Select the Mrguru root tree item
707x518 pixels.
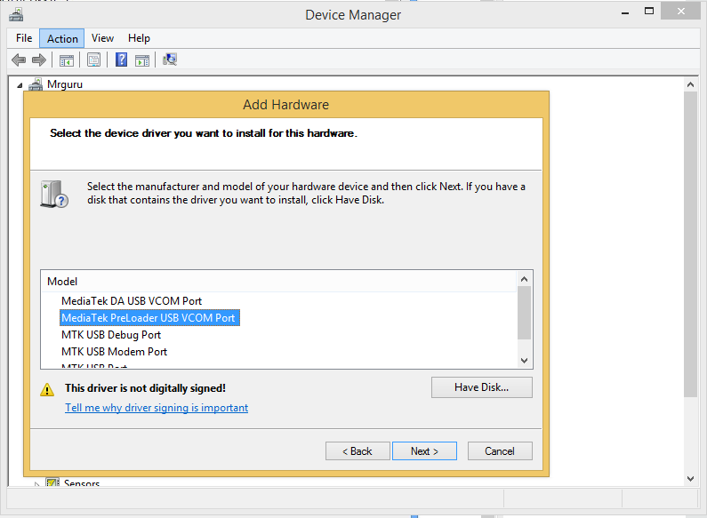(65, 84)
